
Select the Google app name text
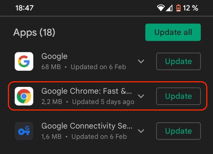pyautogui.click(x=55, y=56)
